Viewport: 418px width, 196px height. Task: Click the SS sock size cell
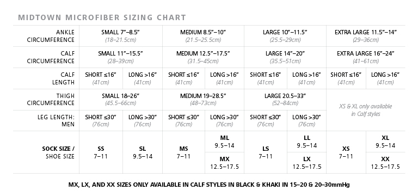coord(101,152)
